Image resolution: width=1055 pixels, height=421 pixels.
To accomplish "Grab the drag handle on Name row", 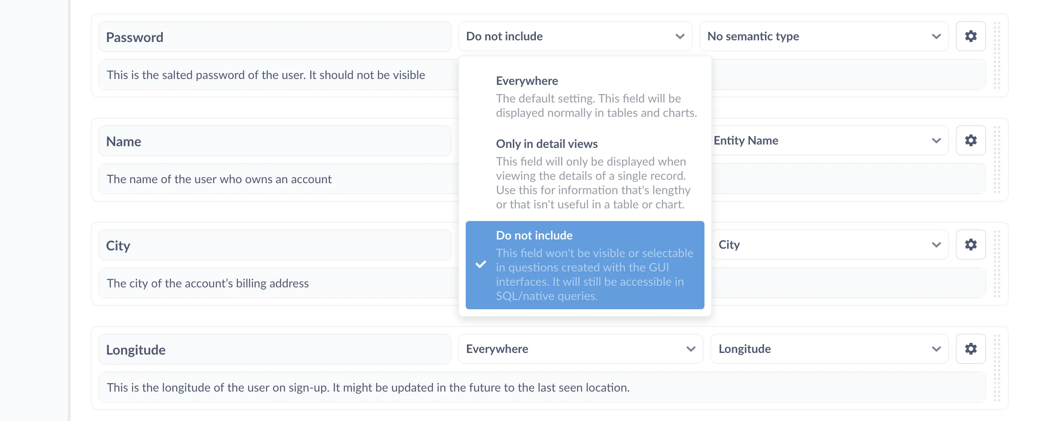I will pyautogui.click(x=997, y=160).
